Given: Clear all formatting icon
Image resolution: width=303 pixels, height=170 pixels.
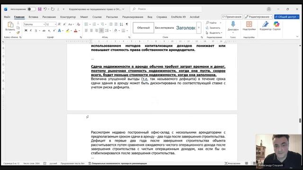Looking at the screenshot, I should [78, 24].
